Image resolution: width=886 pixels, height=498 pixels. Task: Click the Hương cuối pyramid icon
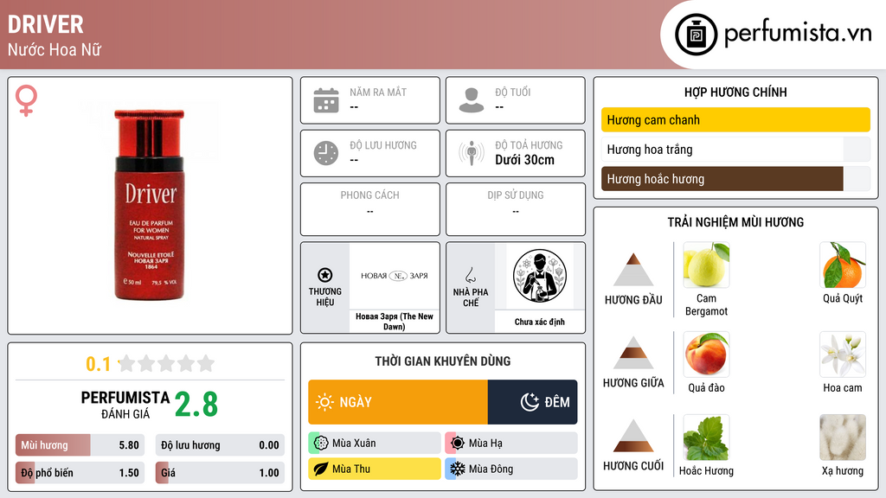click(x=633, y=436)
